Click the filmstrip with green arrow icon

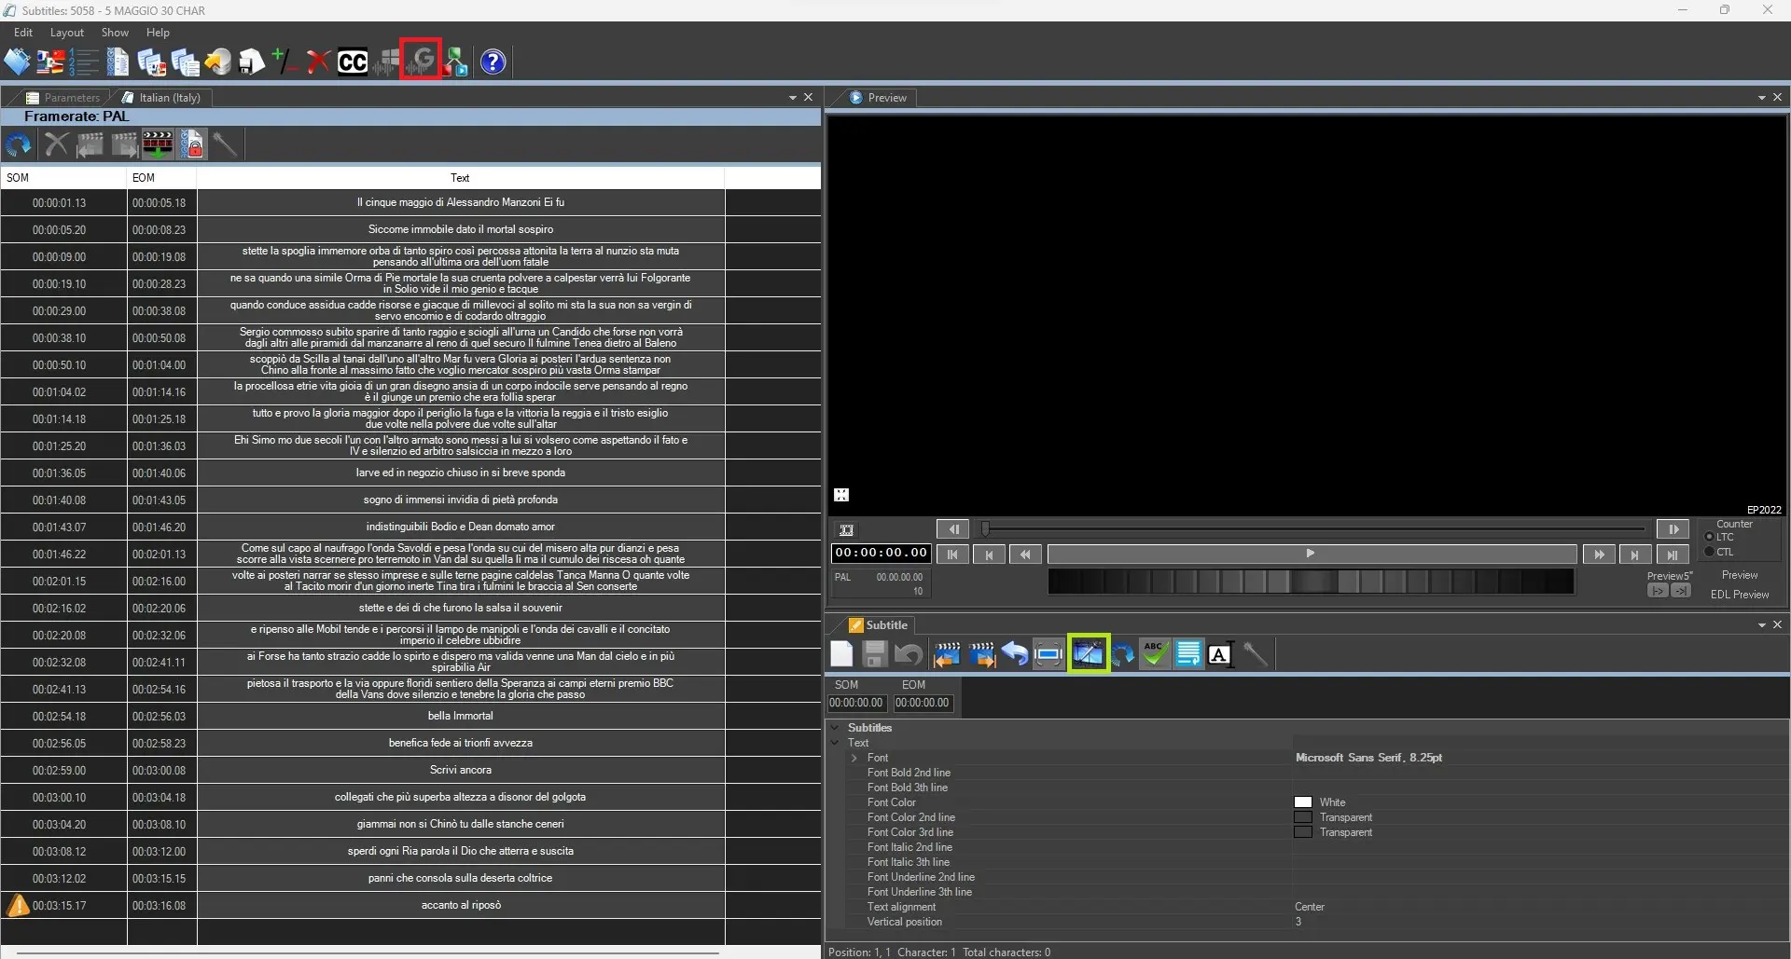pyautogui.click(x=157, y=145)
